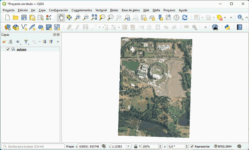Select the Pan Map hand tool
Image resolution: width=249 pixels, height=150 pixels.
pos(61,17)
